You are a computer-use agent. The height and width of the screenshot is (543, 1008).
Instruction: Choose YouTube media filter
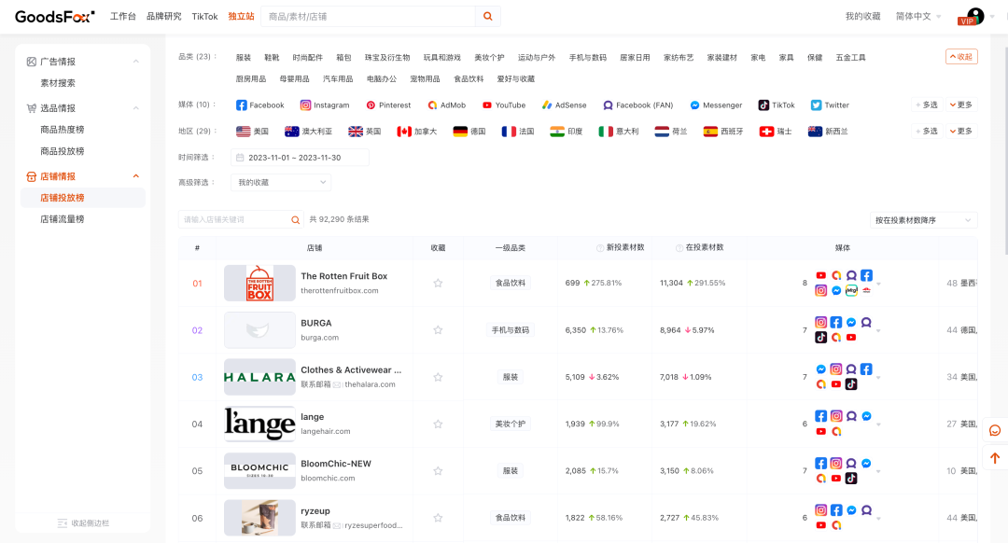coord(504,105)
